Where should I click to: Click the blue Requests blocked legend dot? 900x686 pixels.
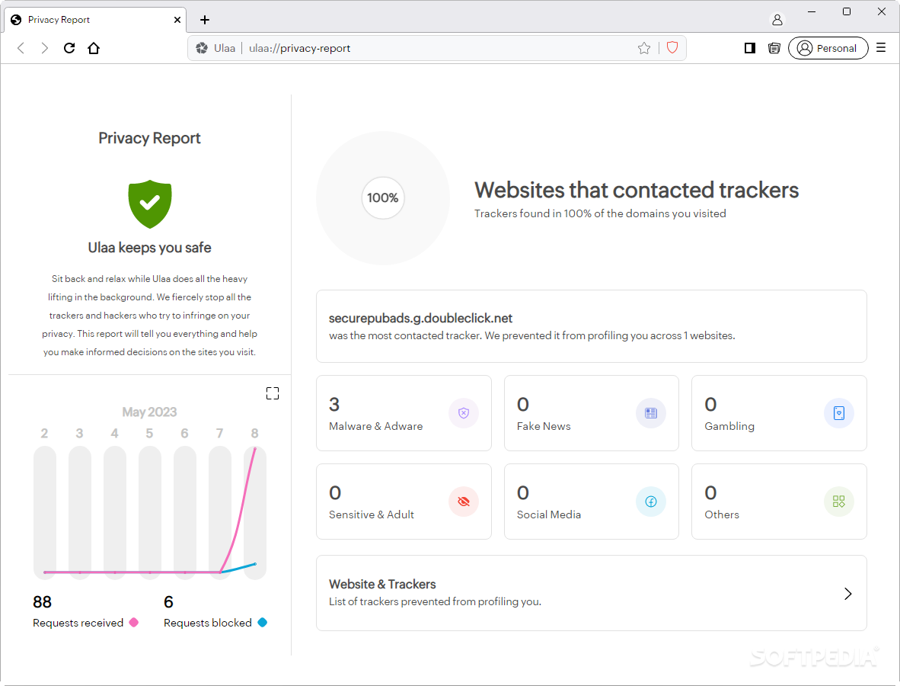pos(262,622)
